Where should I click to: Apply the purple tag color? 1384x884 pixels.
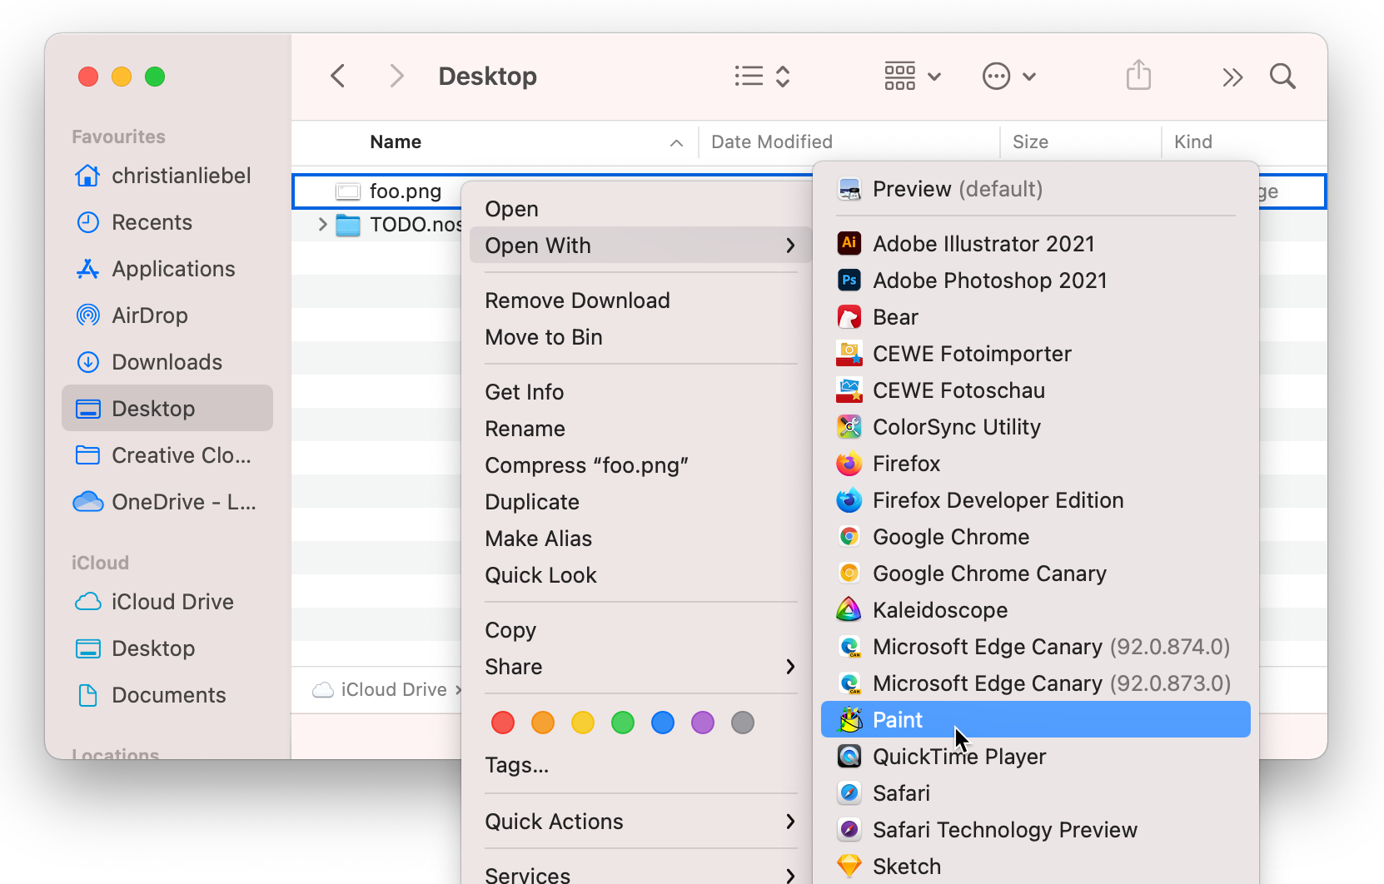703,723
